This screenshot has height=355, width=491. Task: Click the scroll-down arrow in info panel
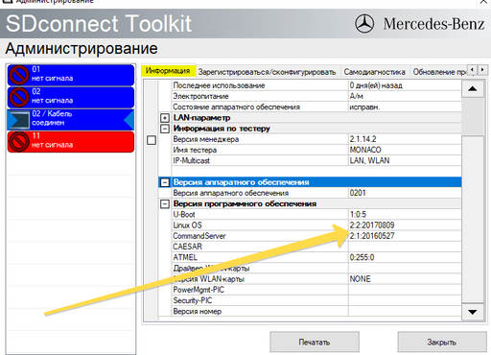pos(473,312)
